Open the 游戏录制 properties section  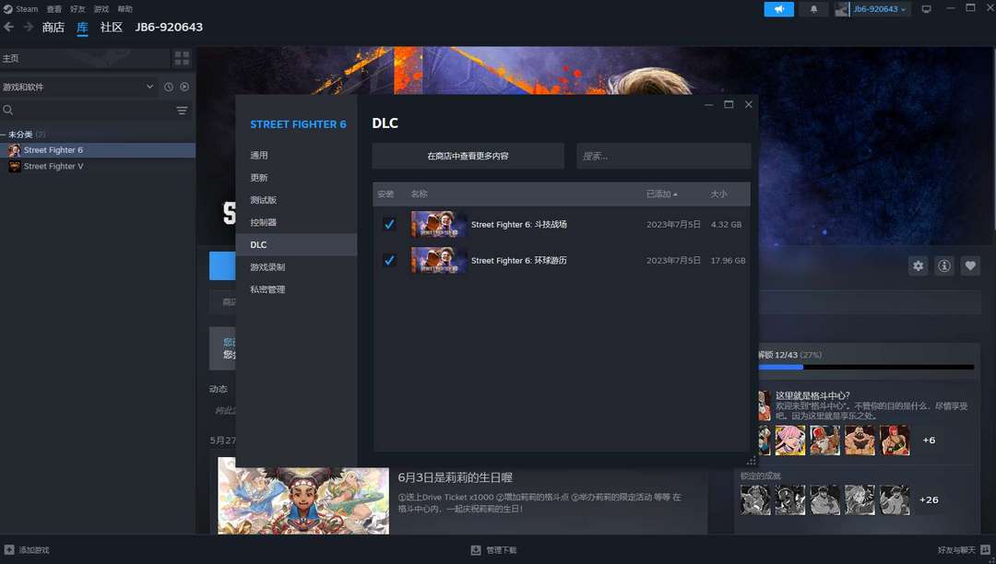(x=296, y=267)
